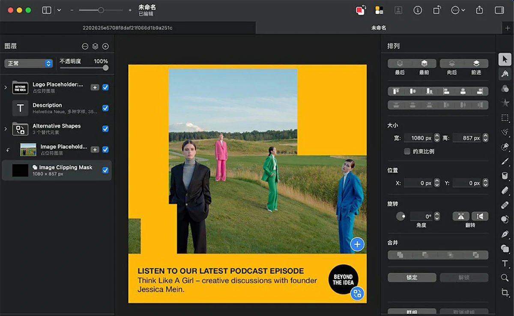Open the Effects star tool
The image size is (514, 316).
coord(505,103)
